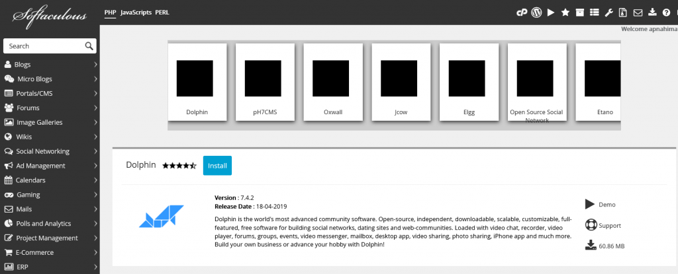
Task: Click the demos play icon in header
Action: click(550, 13)
